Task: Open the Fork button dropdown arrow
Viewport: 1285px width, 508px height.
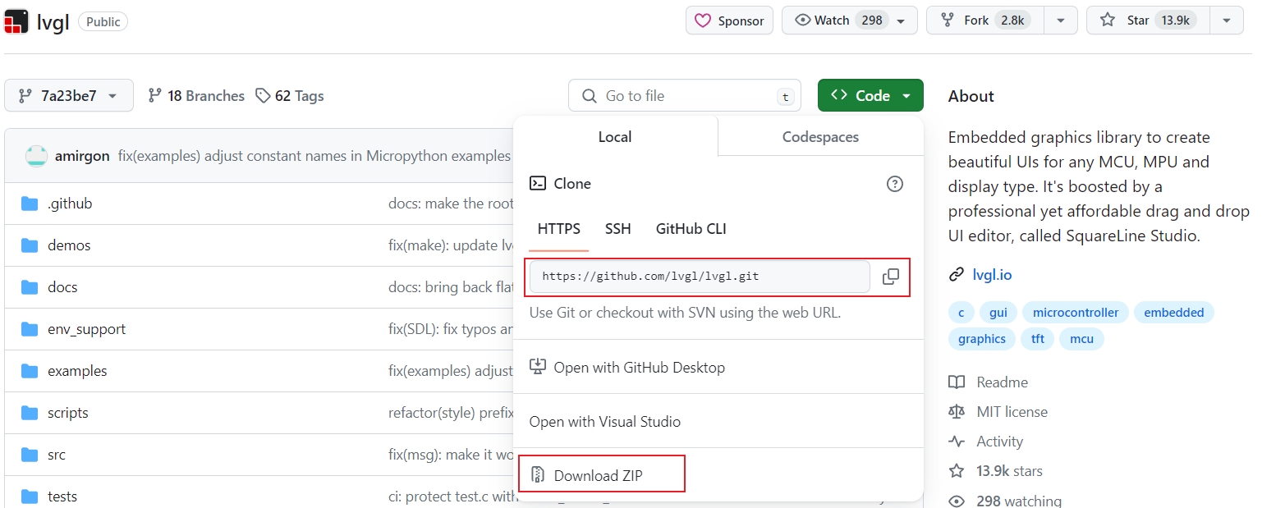Action: [x=1061, y=20]
